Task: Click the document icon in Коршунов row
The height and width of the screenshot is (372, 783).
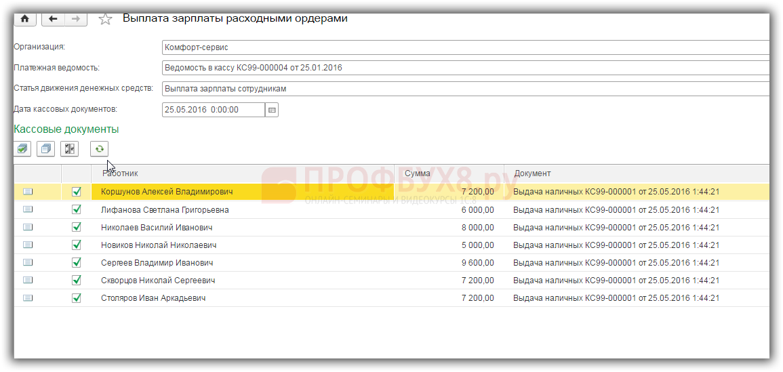Action: (28, 192)
